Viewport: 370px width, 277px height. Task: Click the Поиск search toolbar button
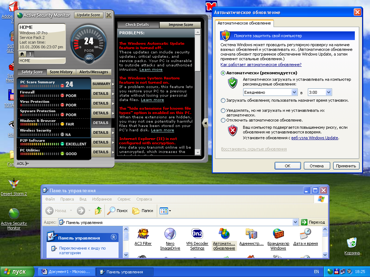117,211
